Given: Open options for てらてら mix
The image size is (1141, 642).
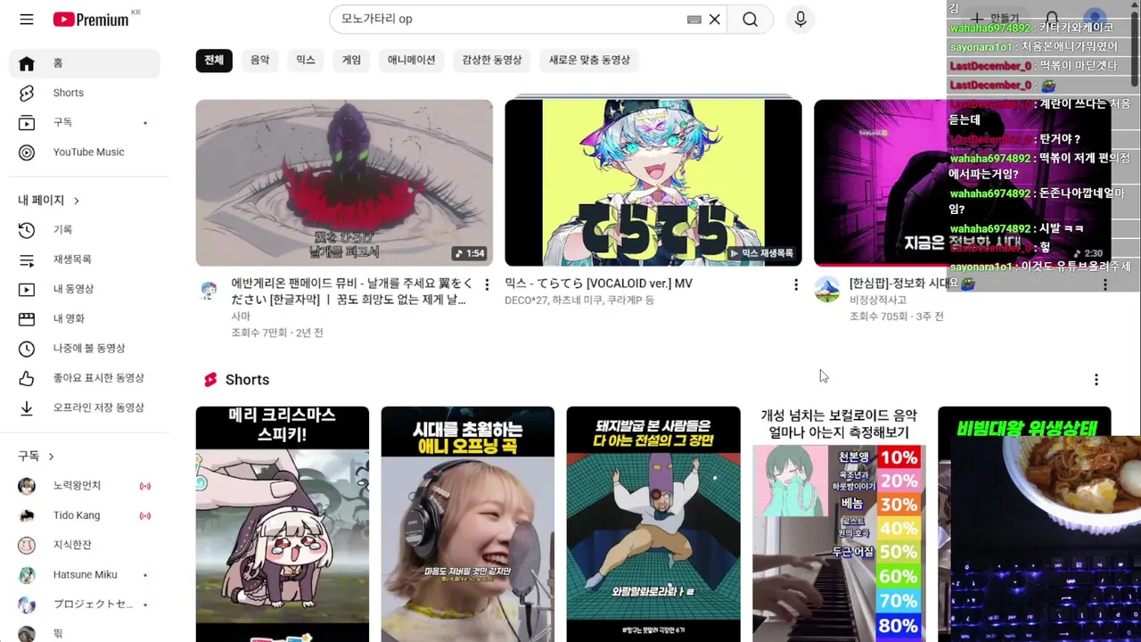Looking at the screenshot, I should click(796, 284).
